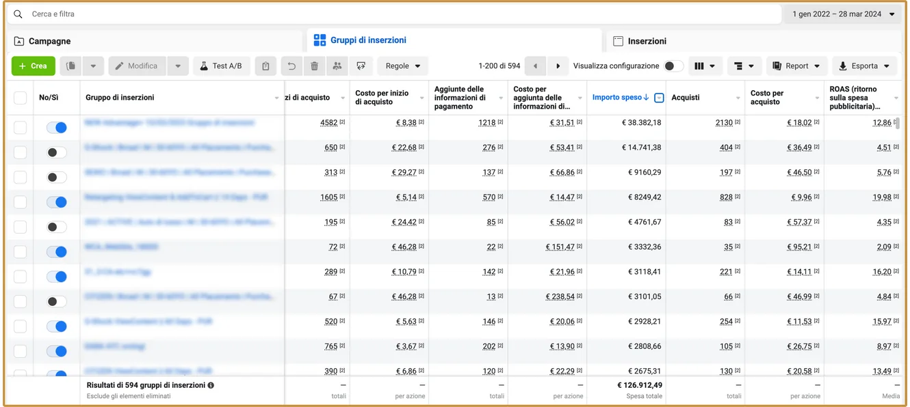910x407 pixels.
Task: Turn on toggle for row spending € 14.741,38
Action: [x=56, y=152]
